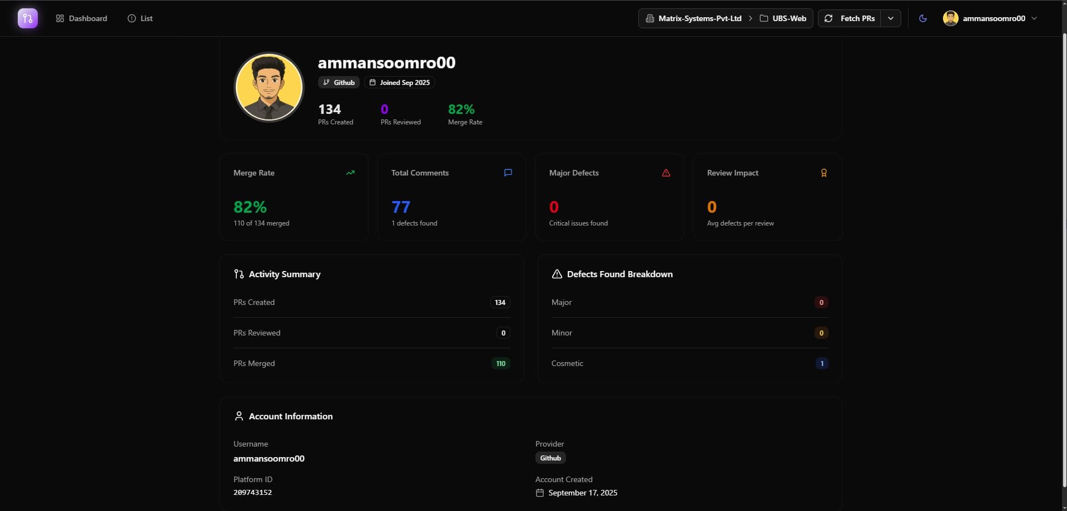Click the Merge Rate trend icon
The height and width of the screenshot is (511, 1067).
(x=350, y=173)
